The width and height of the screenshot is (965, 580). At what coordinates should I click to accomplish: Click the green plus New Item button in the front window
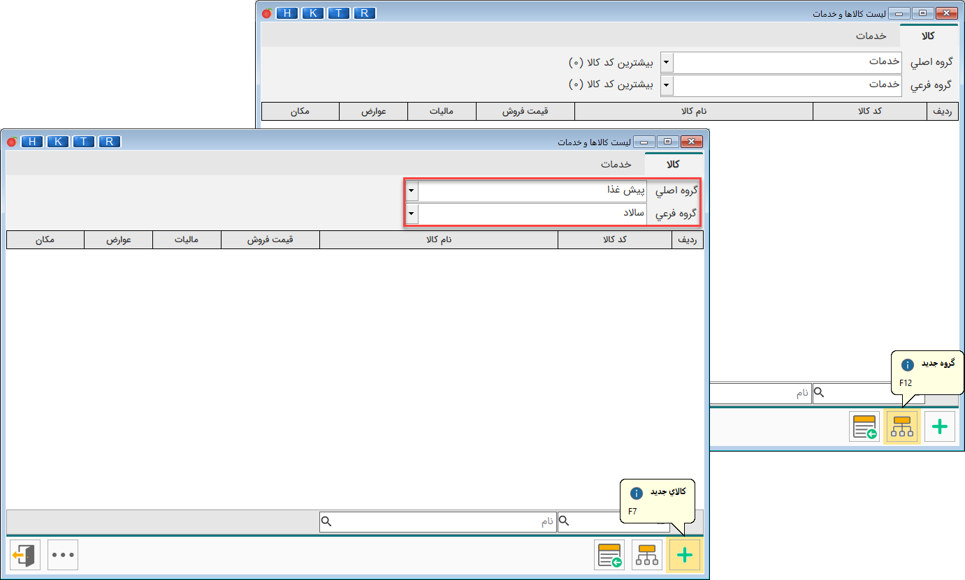(685, 556)
